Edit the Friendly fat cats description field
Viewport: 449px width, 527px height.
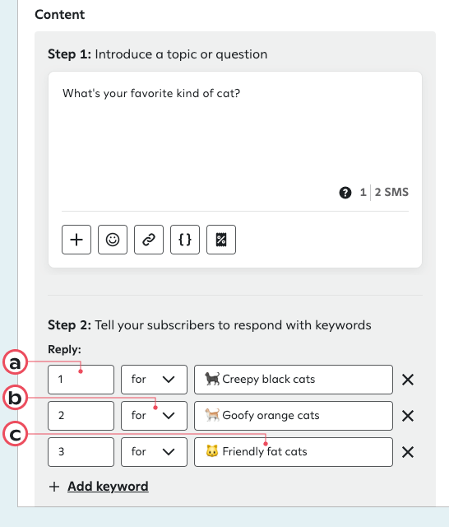(294, 452)
